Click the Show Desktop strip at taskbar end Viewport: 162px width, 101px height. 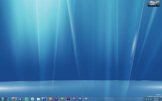tap(161, 99)
